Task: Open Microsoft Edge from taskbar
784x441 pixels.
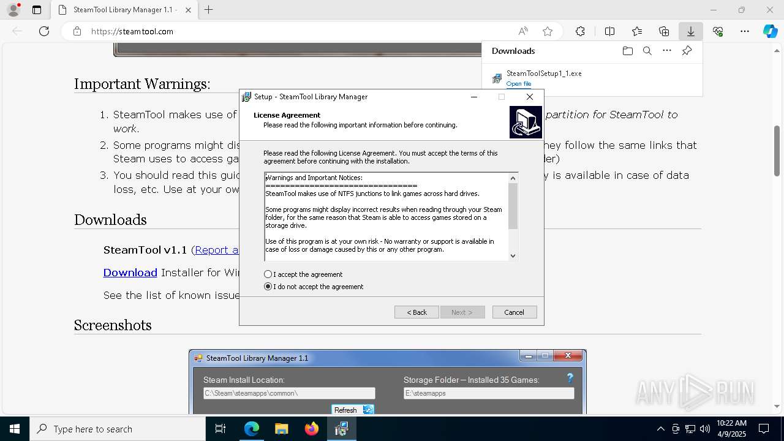Action: click(x=252, y=429)
